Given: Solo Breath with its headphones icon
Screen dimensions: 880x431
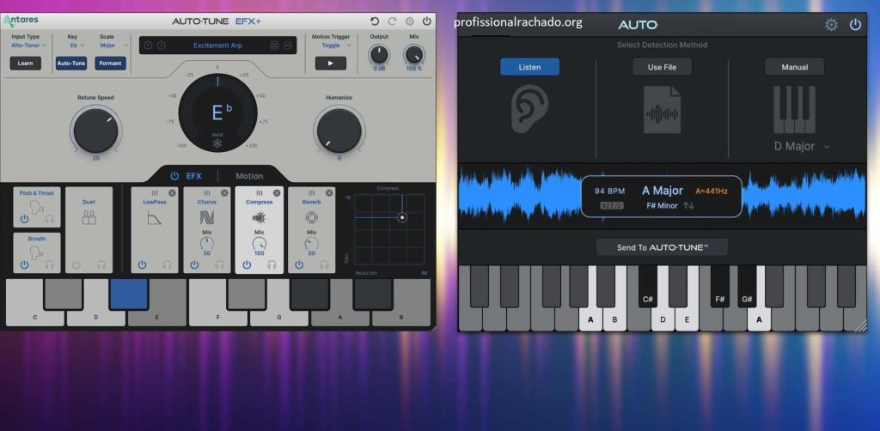Looking at the screenshot, I should coord(49,264).
